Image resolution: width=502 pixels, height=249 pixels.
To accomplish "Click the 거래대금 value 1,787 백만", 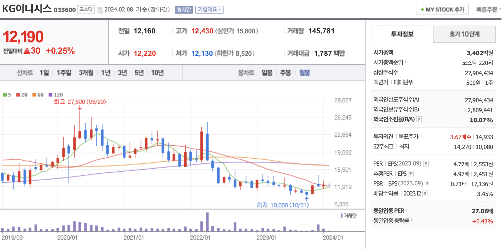I will click(x=329, y=54).
